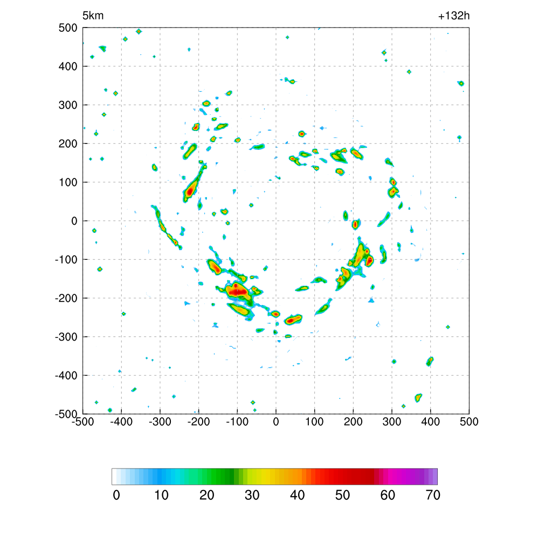Pick the colorbar label "70"
The image size is (552, 552).
coord(433,495)
